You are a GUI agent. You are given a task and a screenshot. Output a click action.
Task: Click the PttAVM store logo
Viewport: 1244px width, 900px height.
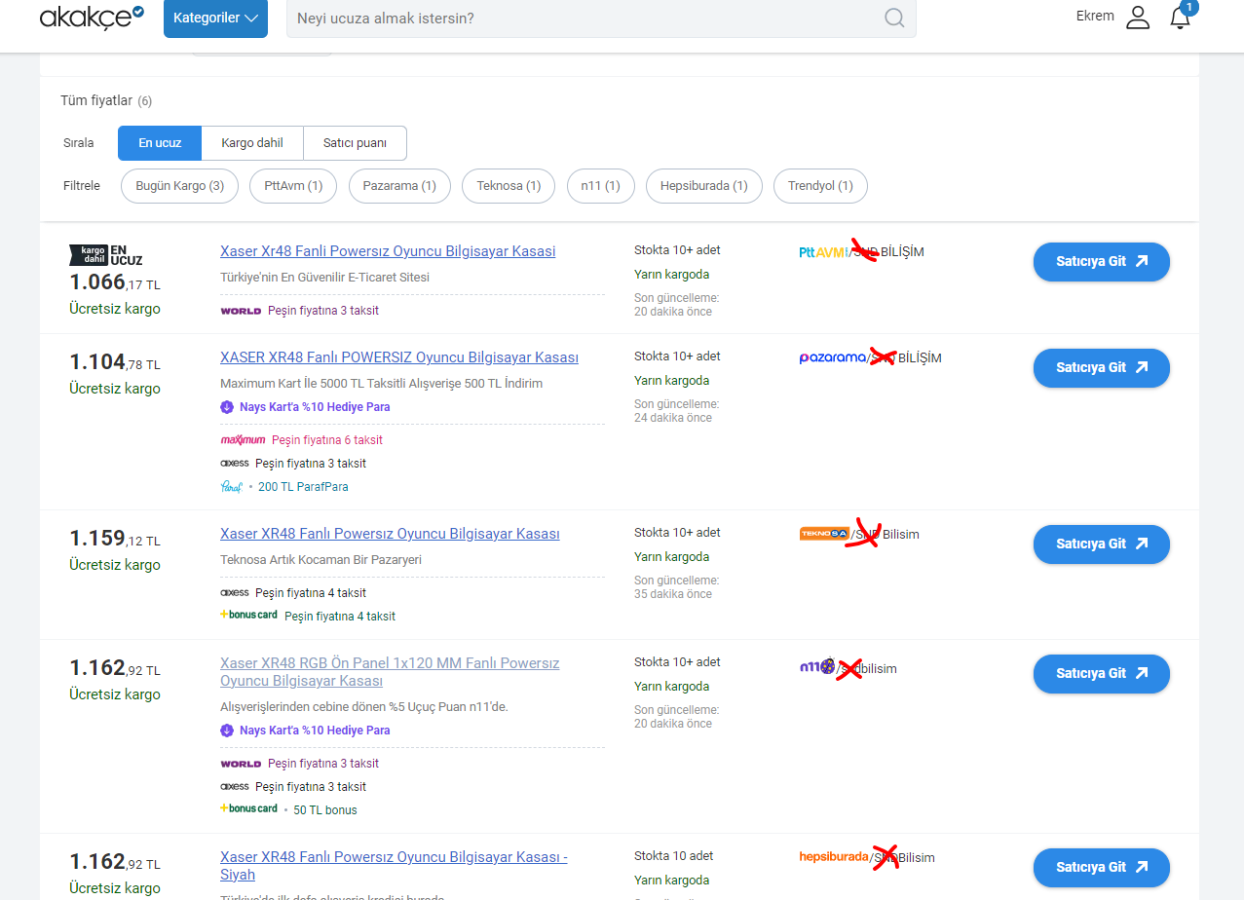[x=822, y=252]
